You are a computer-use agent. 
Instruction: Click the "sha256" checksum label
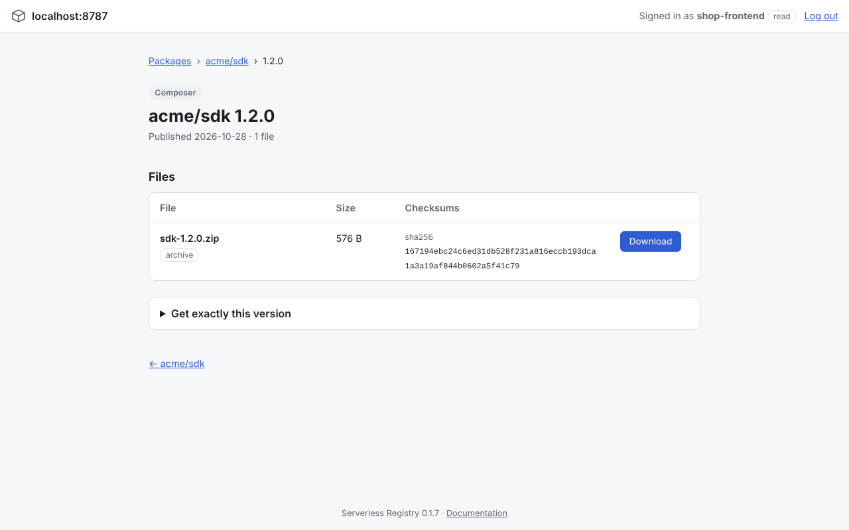(x=419, y=237)
